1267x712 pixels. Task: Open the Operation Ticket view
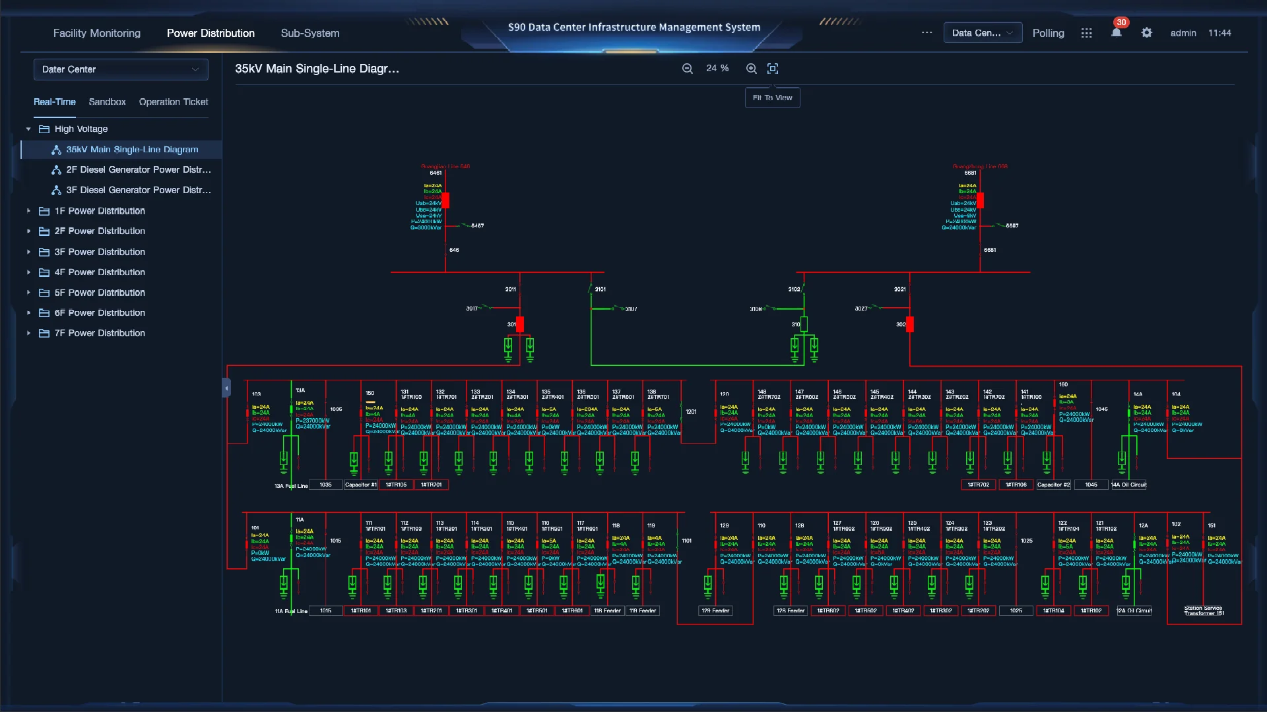click(173, 102)
